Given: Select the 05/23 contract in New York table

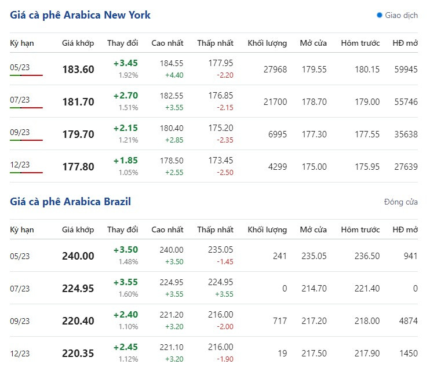Looking at the screenshot, I should coord(20,68).
